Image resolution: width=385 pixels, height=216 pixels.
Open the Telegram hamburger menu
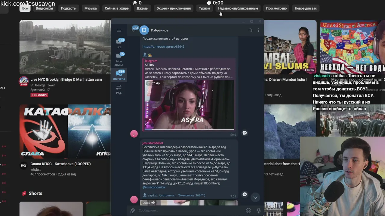click(x=119, y=30)
